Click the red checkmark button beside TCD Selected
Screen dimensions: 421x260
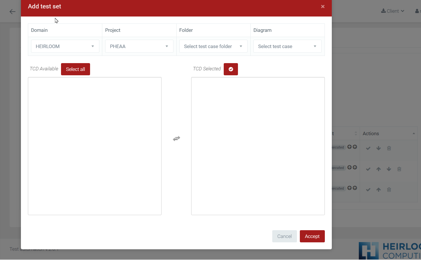231,69
